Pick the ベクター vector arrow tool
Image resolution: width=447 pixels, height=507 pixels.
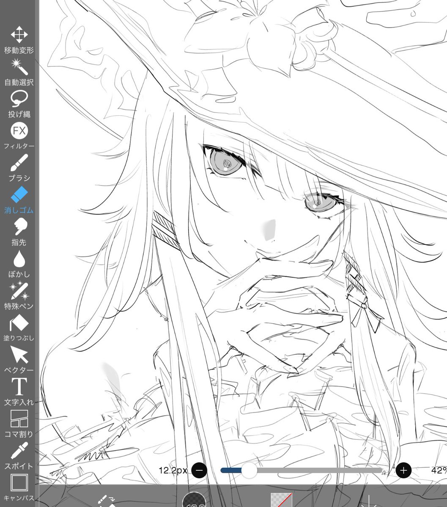[x=19, y=360]
